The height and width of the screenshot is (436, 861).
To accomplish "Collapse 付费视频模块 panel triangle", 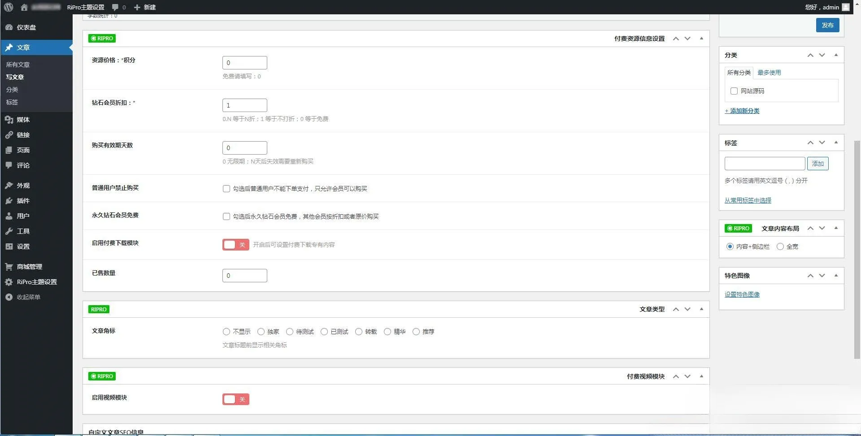I will [x=701, y=376].
